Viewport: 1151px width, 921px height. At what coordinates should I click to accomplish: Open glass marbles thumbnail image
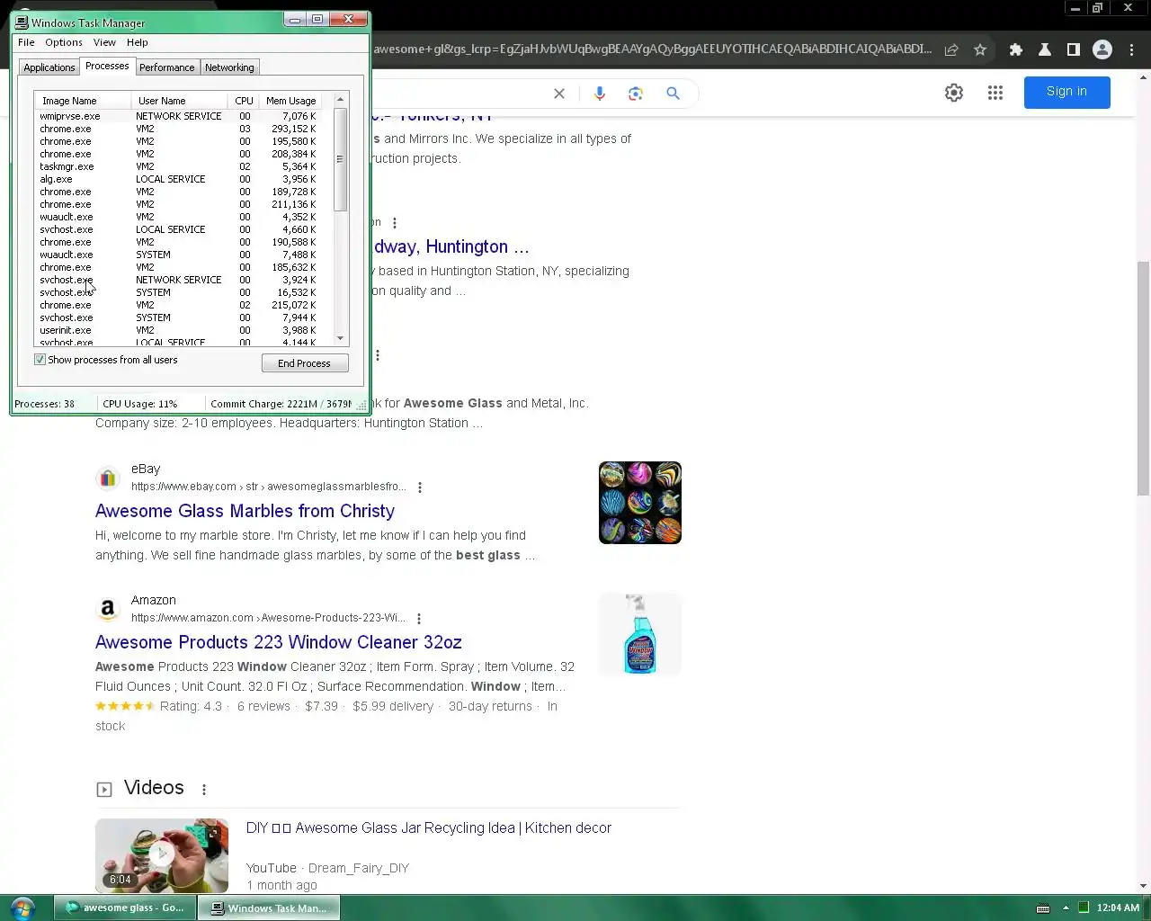[x=640, y=503]
